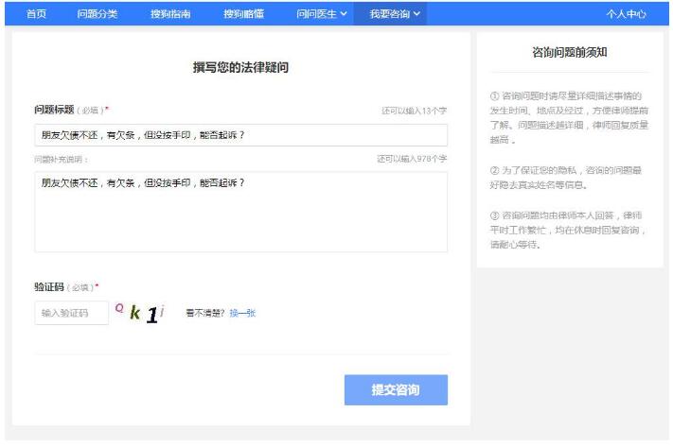This screenshot has height=447, width=673.
Task: Select 搜狗略懂 in the navigation bar
Action: pyautogui.click(x=243, y=14)
